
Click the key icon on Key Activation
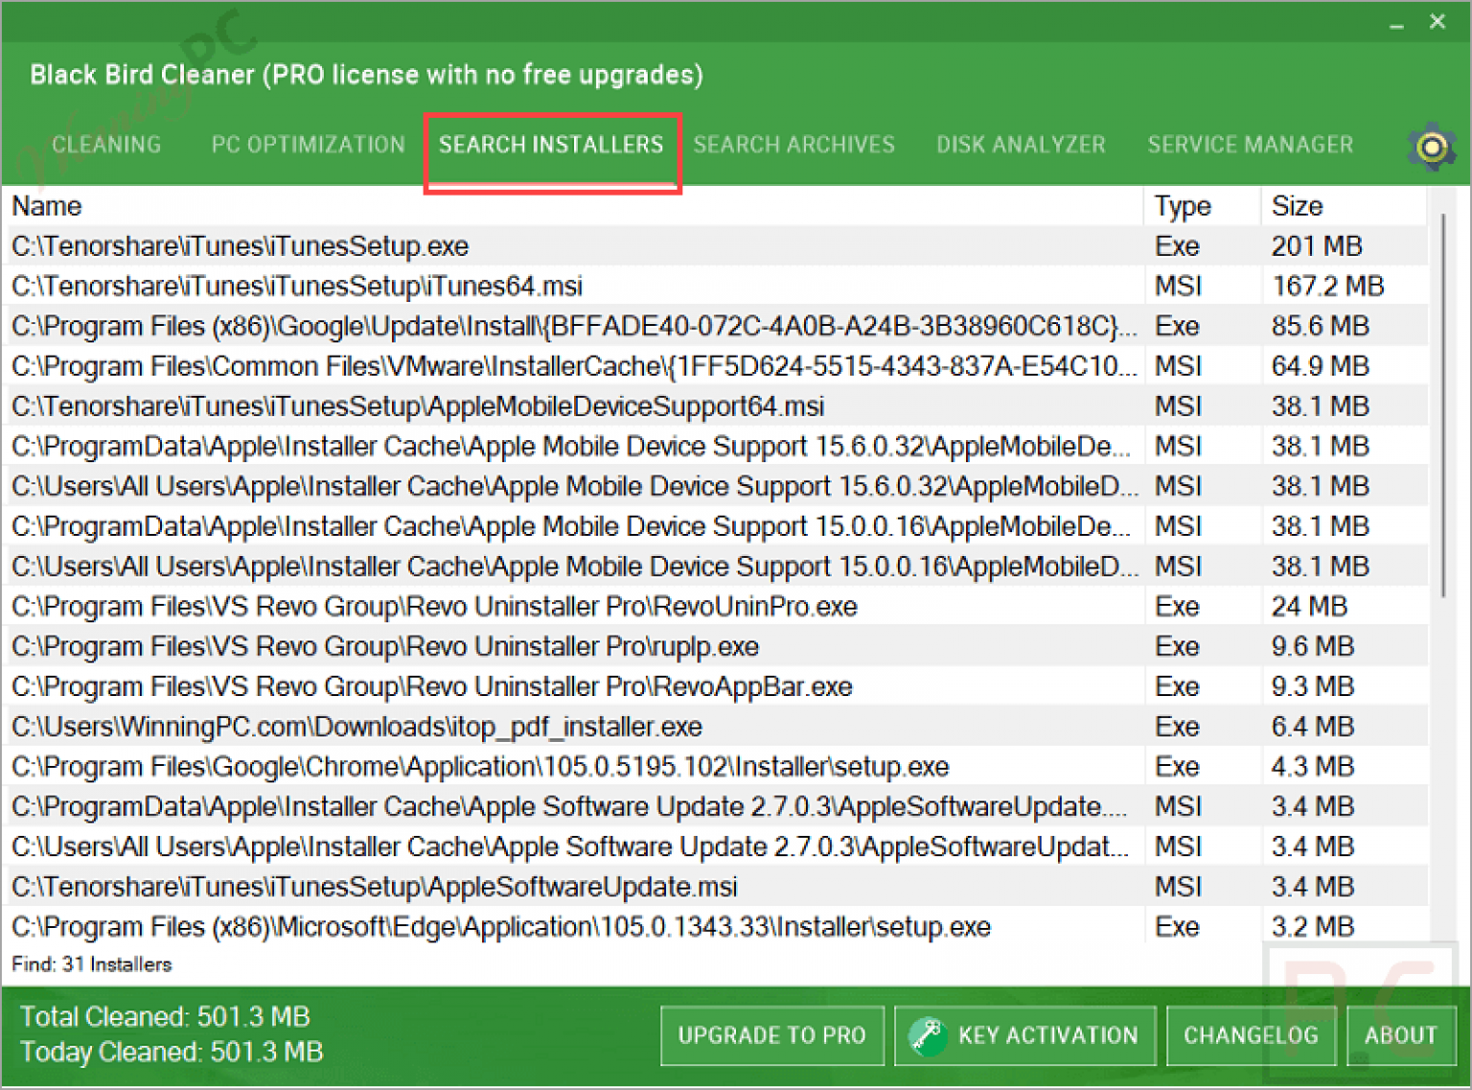928,1035
